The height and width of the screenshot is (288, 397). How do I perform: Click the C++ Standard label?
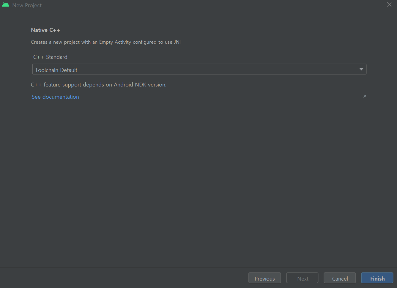[50, 57]
